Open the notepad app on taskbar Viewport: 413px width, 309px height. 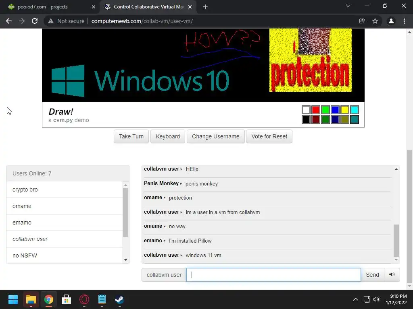pyautogui.click(x=102, y=299)
